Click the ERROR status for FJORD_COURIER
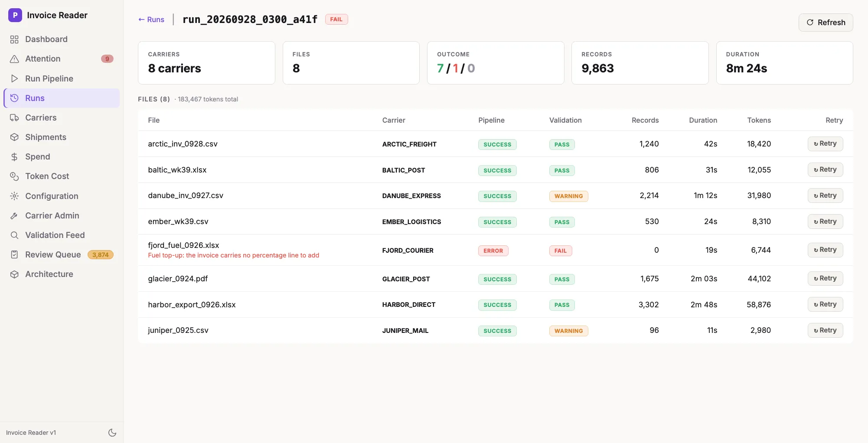 pyautogui.click(x=493, y=251)
